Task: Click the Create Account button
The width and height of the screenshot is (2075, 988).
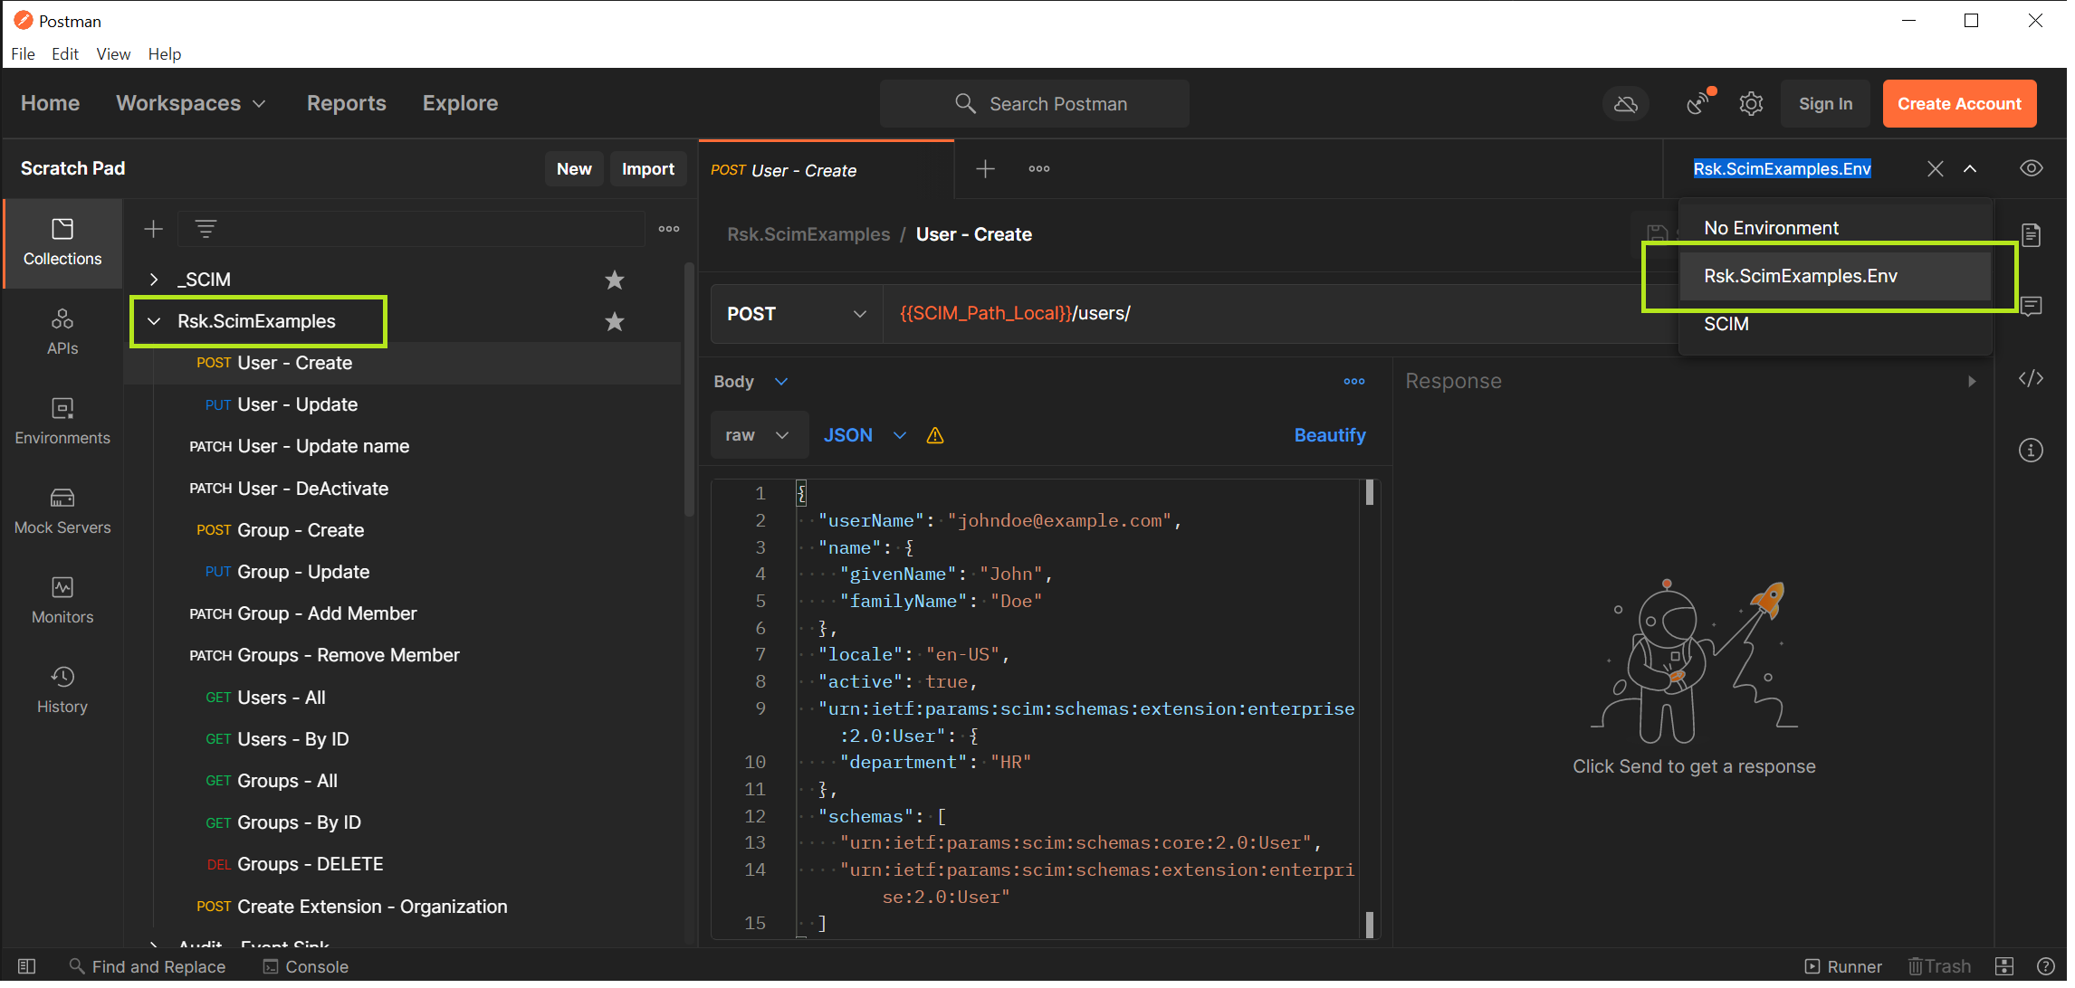Action: click(x=1959, y=104)
